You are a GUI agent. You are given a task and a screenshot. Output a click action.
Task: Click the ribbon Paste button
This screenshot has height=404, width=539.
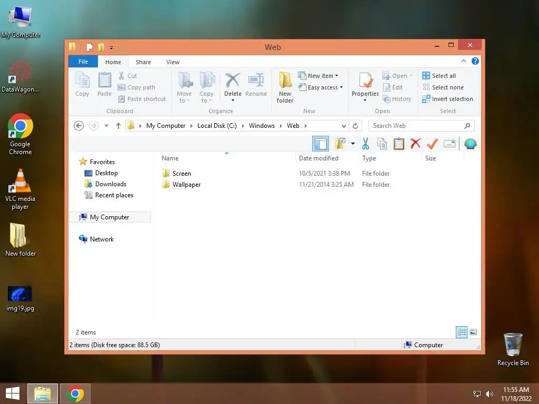pyautogui.click(x=105, y=85)
